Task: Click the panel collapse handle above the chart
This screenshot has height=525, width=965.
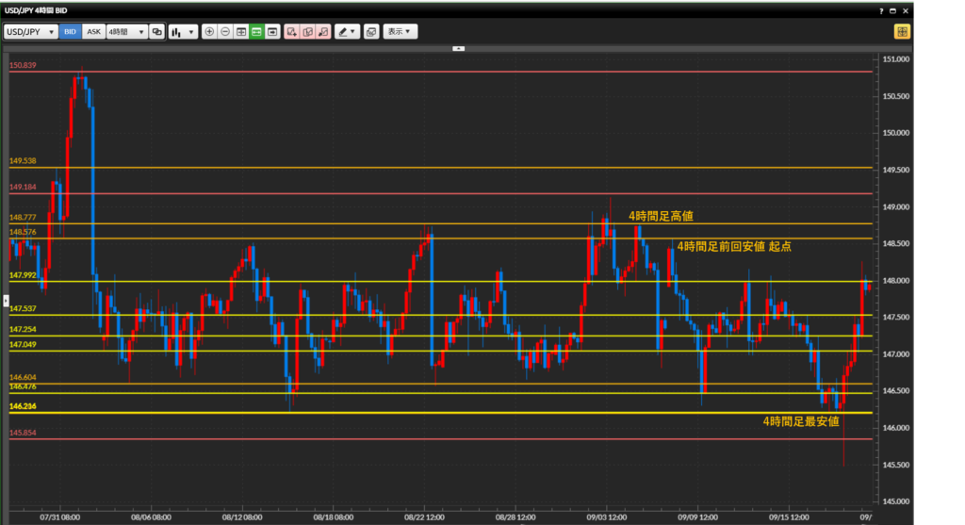Action: 458,47
